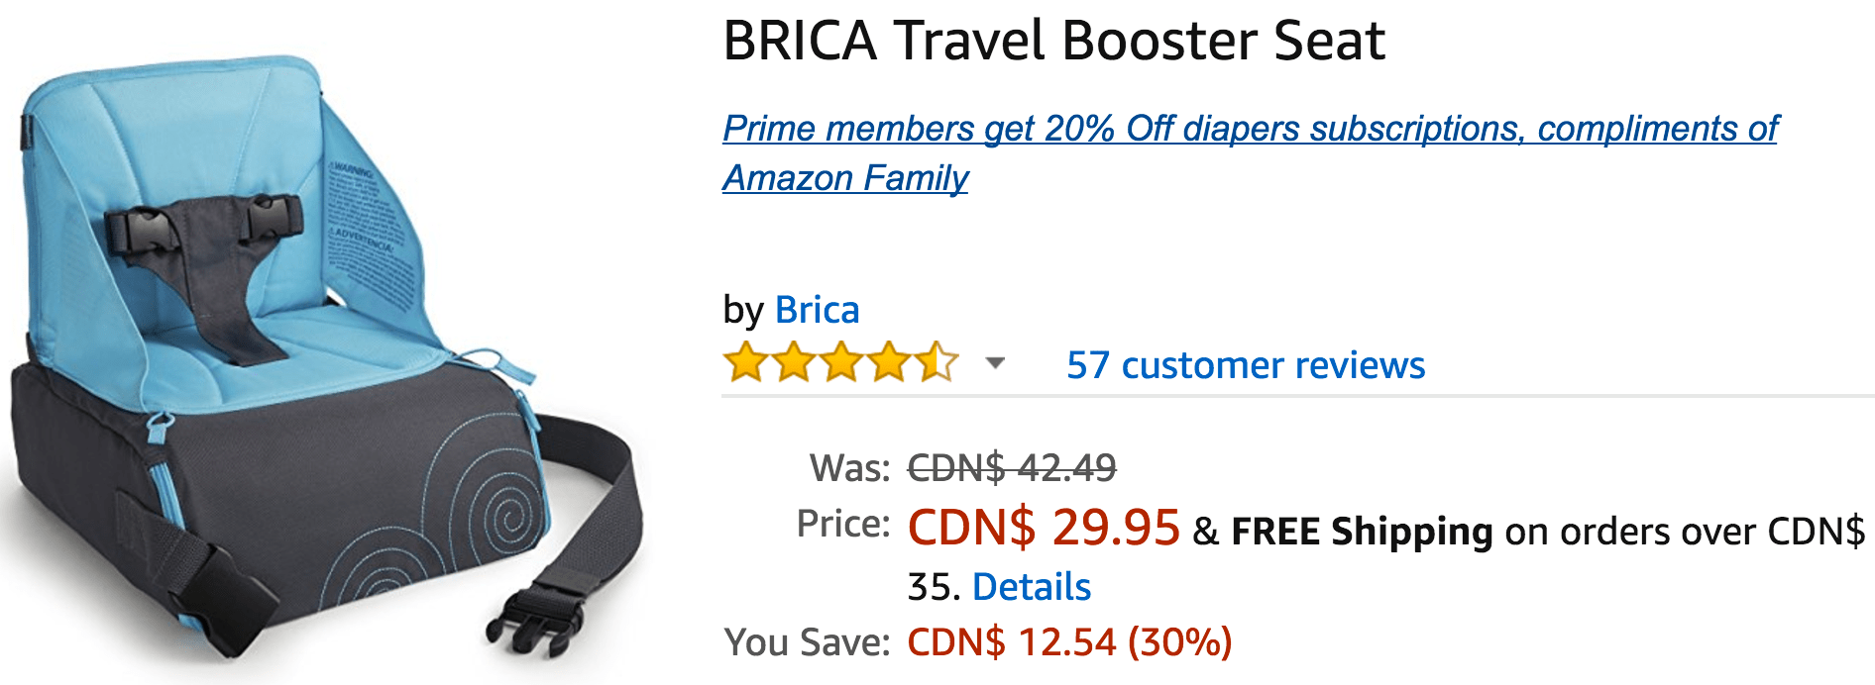1875x685 pixels.
Task: Click the Price label
Action: click(x=842, y=524)
